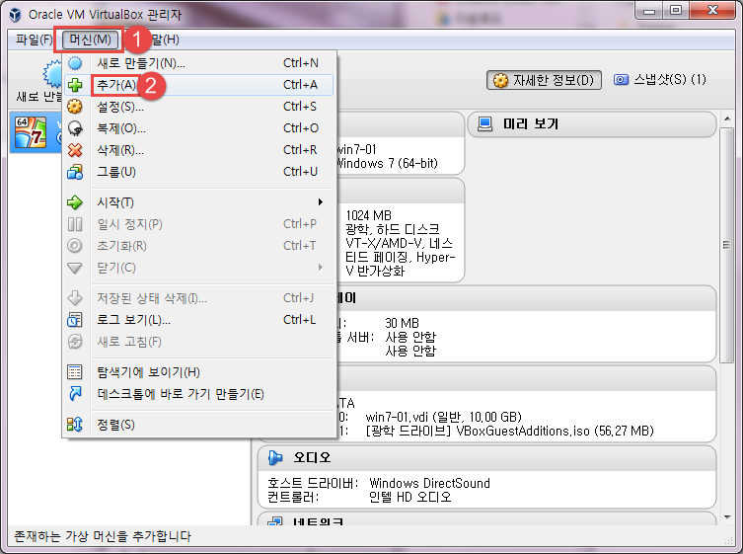
Task: Maximize the VirtualBox 관리자 window
Action: (x=676, y=11)
